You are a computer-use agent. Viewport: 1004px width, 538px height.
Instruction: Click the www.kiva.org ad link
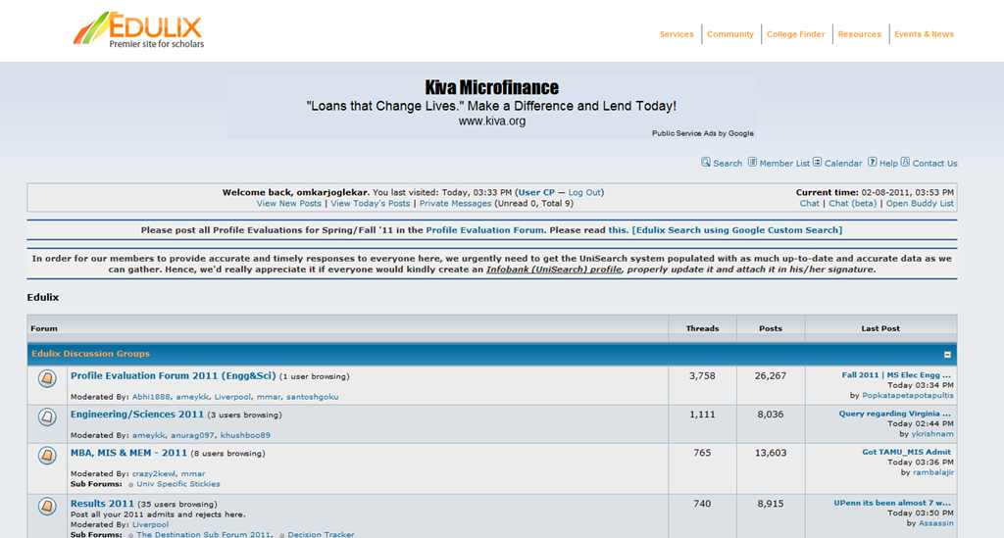point(492,121)
